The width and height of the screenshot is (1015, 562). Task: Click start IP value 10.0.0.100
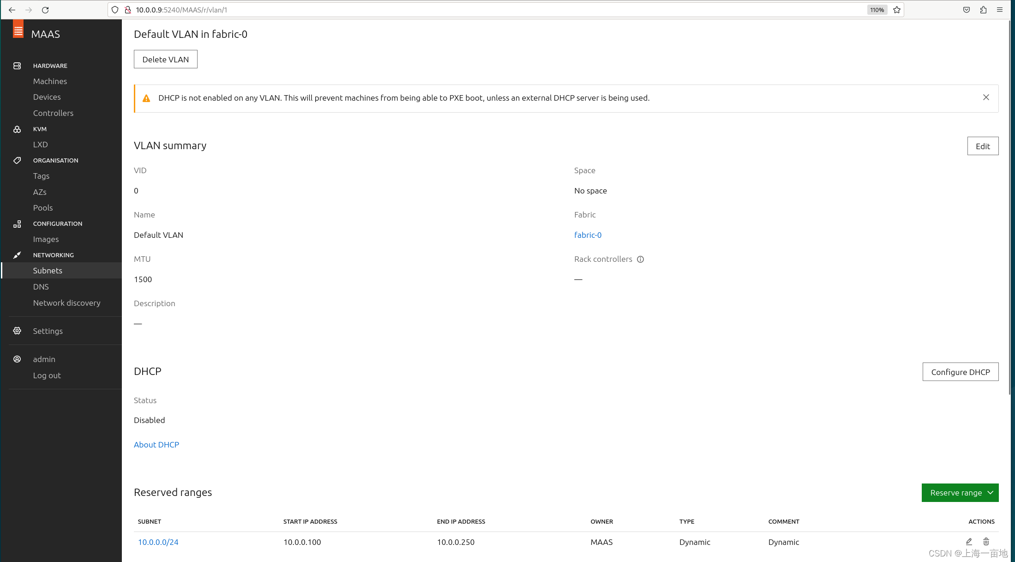302,542
